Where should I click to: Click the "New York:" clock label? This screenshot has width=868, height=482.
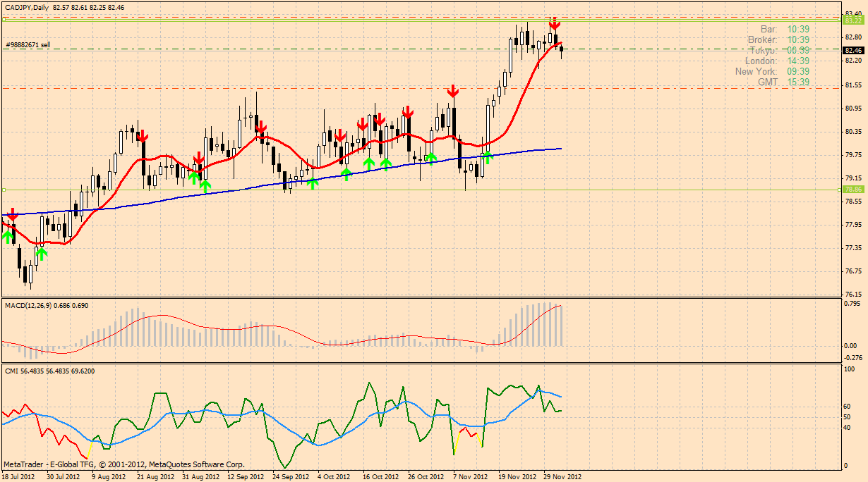click(x=756, y=72)
